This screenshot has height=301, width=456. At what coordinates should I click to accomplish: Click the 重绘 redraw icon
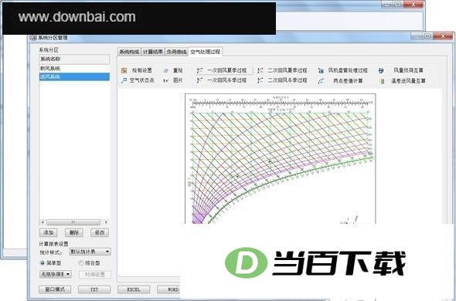point(173,70)
